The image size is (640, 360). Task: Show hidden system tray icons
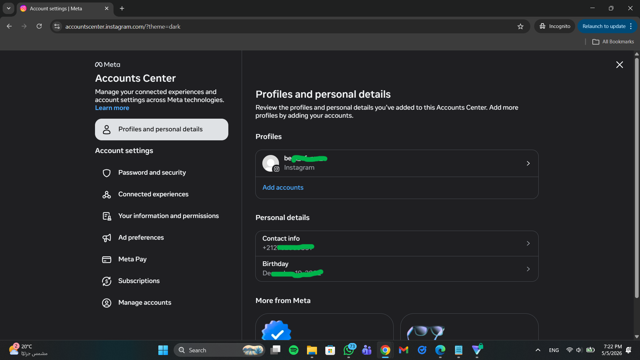pyautogui.click(x=538, y=350)
